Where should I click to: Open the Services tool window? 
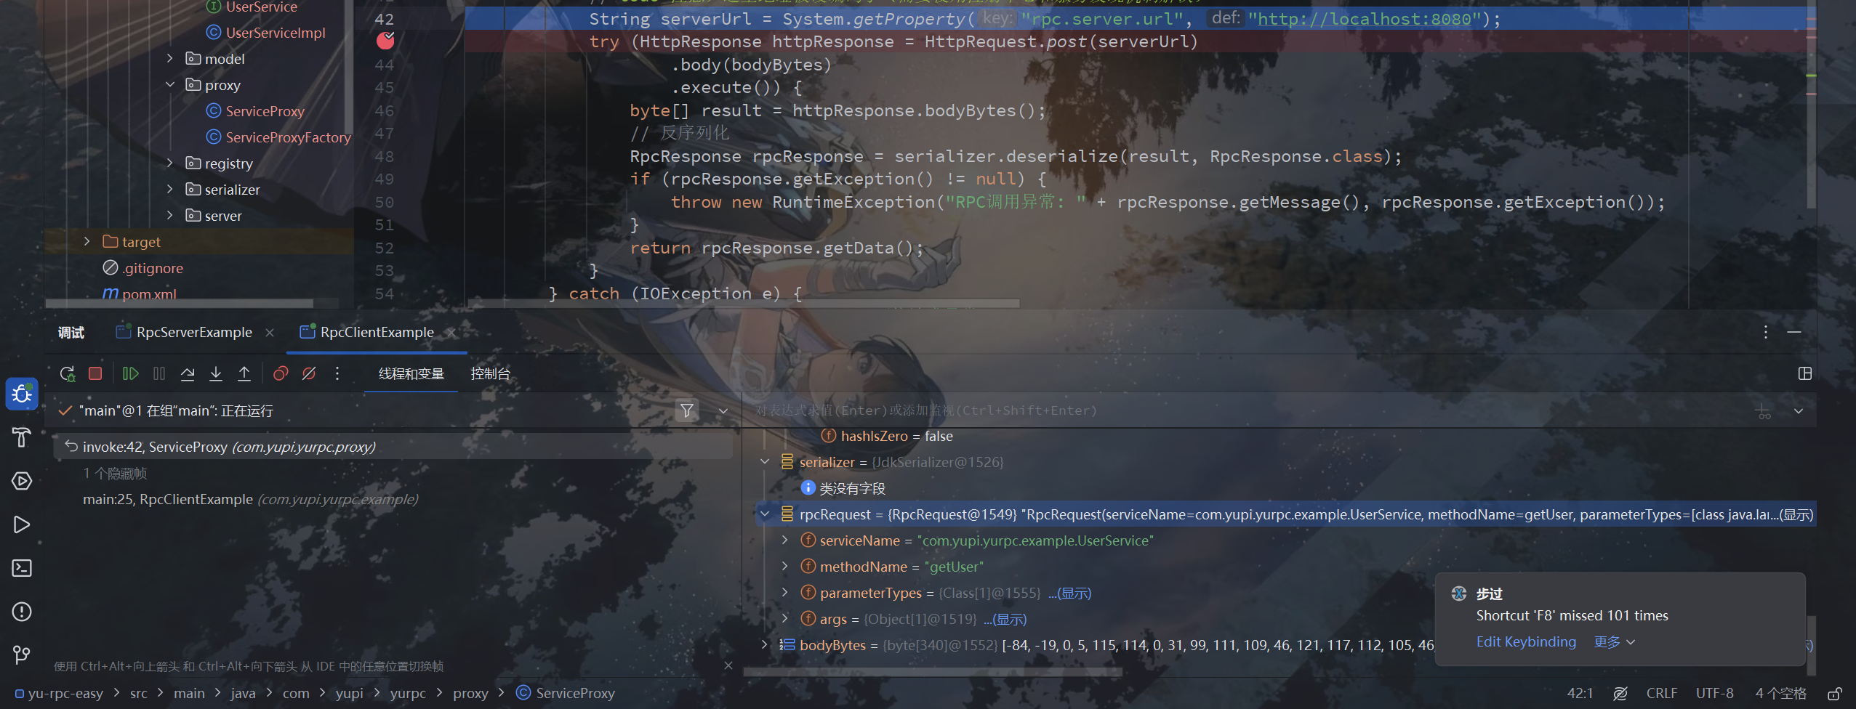(x=22, y=481)
